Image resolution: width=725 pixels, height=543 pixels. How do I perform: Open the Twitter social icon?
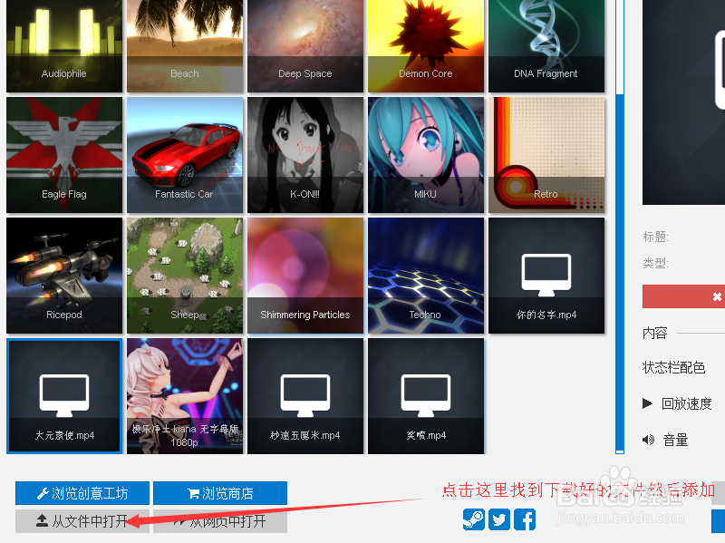coord(499,519)
